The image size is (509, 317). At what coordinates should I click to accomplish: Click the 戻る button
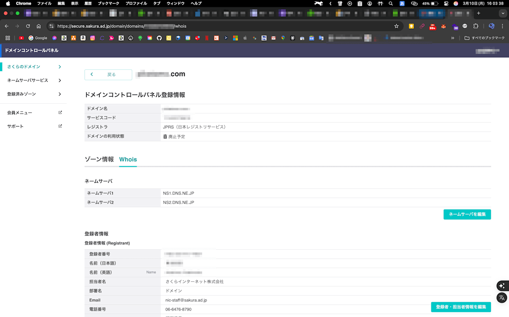click(108, 74)
